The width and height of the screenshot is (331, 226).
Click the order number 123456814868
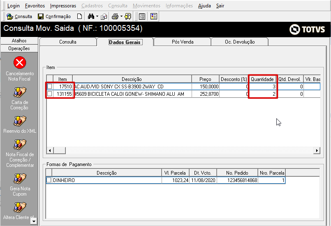click(237, 180)
